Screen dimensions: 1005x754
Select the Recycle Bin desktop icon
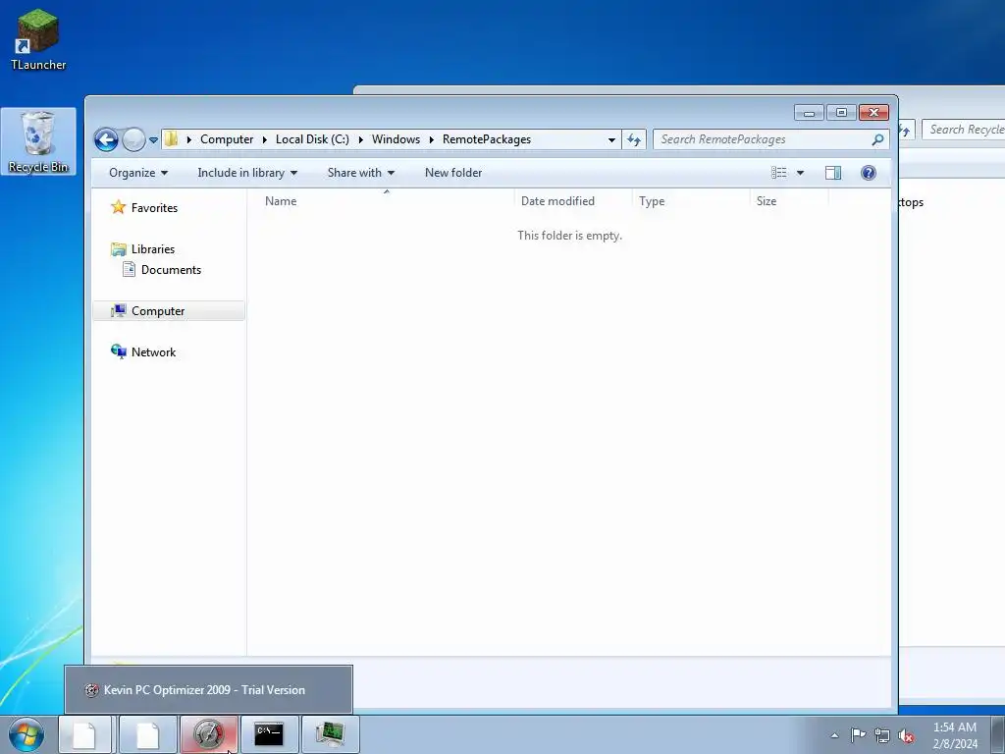coord(38,141)
